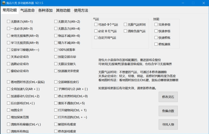Image resolution: width=209 pixels, height=134 pixels.
Task: Check 雷区不遇敌(CtrL+5)
Action: pyautogui.click(x=56, y=103)
